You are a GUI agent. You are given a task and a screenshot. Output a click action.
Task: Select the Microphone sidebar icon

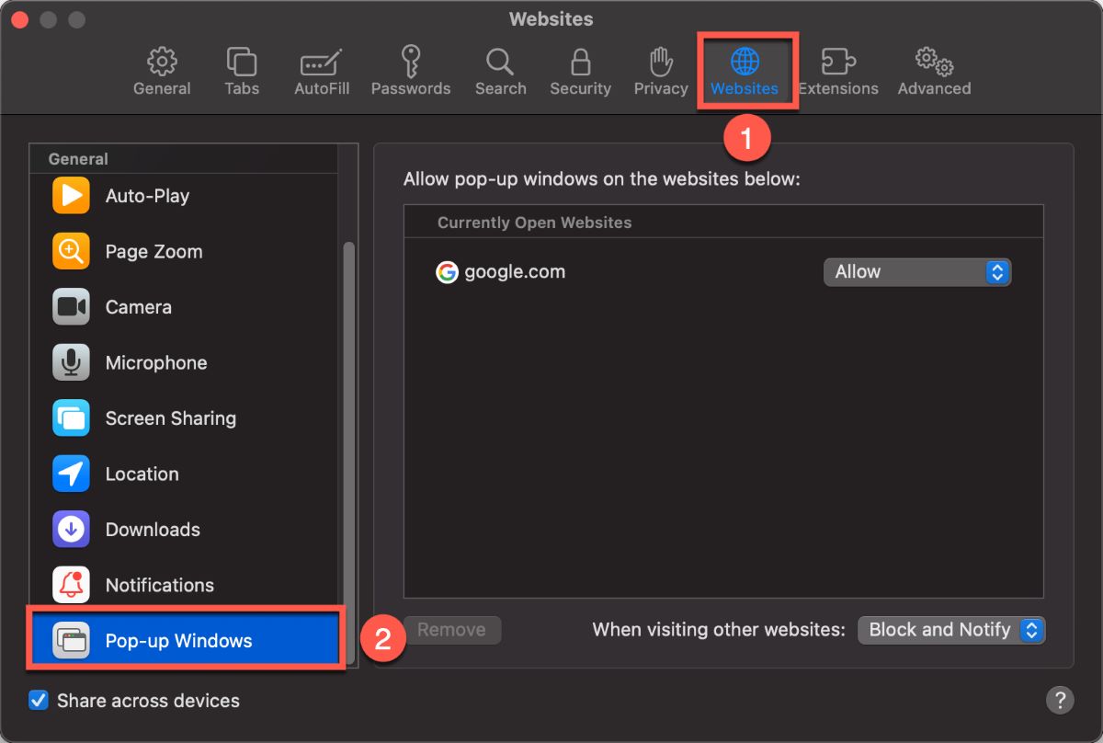point(71,362)
